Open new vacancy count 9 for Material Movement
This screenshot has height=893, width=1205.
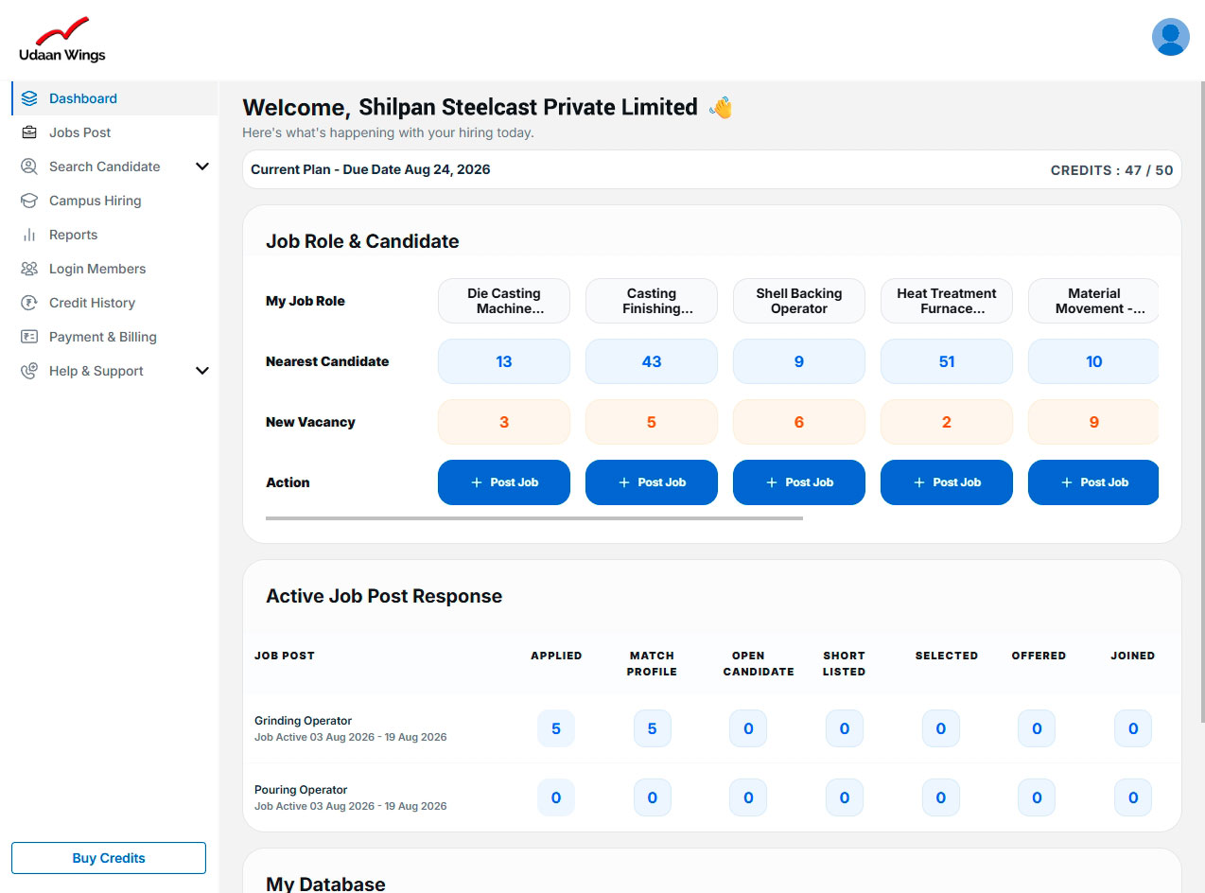(x=1093, y=422)
